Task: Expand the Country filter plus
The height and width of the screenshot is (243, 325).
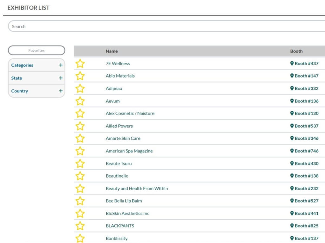Action: tap(61, 91)
